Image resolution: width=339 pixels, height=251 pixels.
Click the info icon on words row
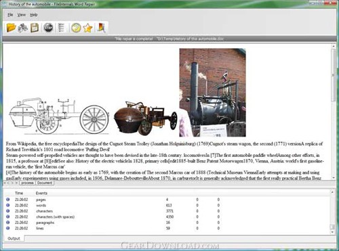click(x=8, y=205)
